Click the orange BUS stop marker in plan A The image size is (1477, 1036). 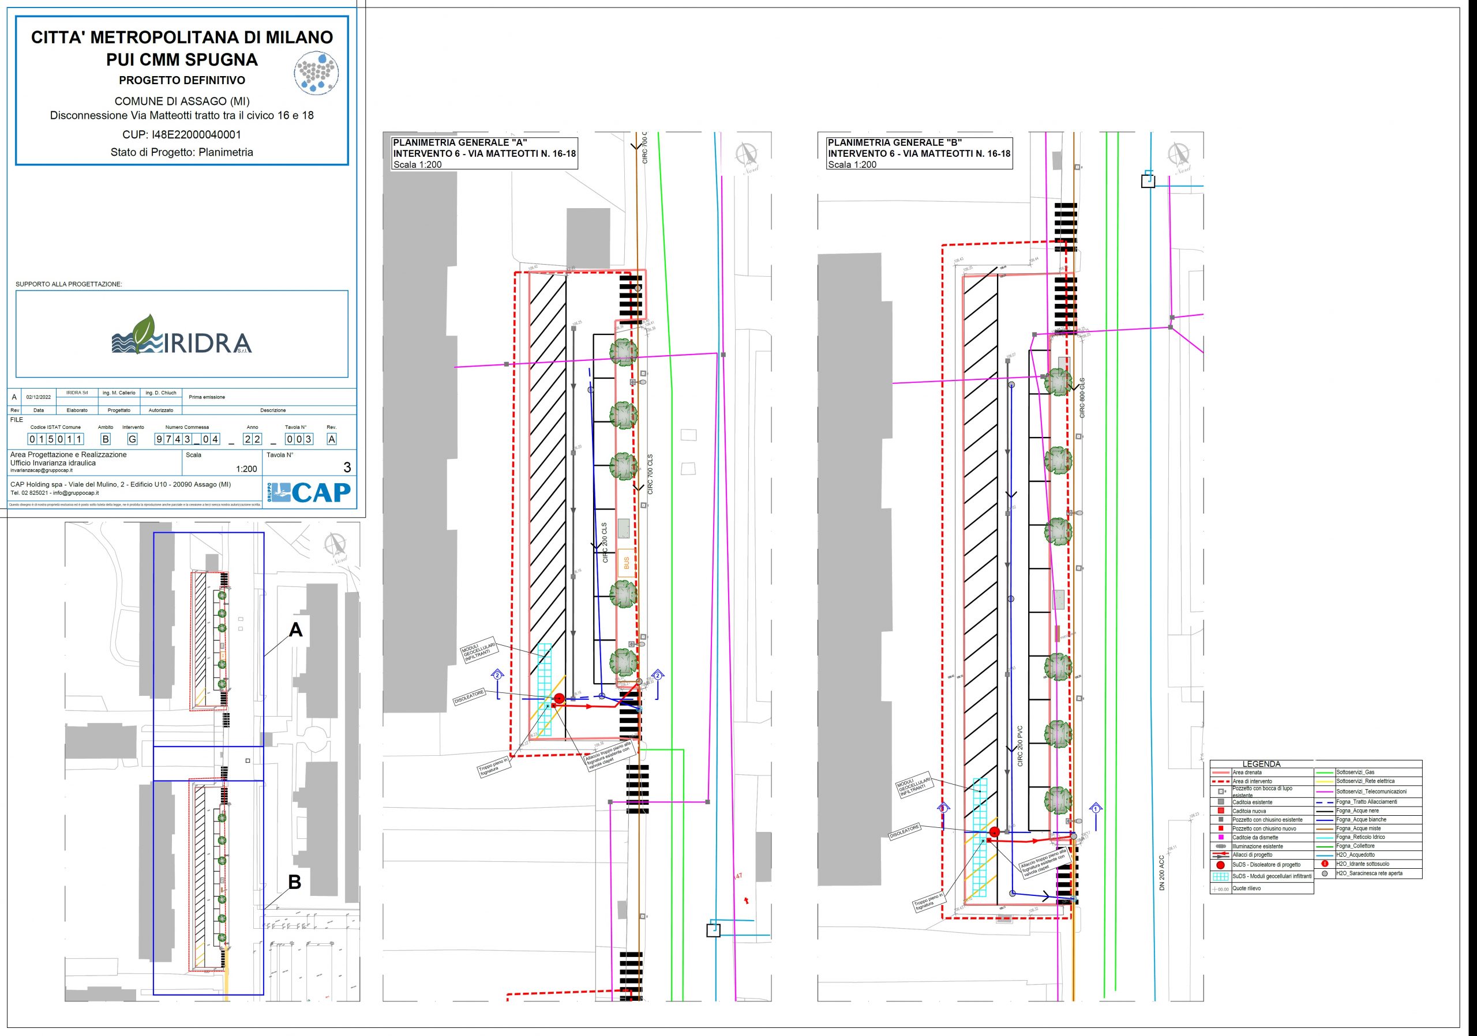tap(626, 563)
